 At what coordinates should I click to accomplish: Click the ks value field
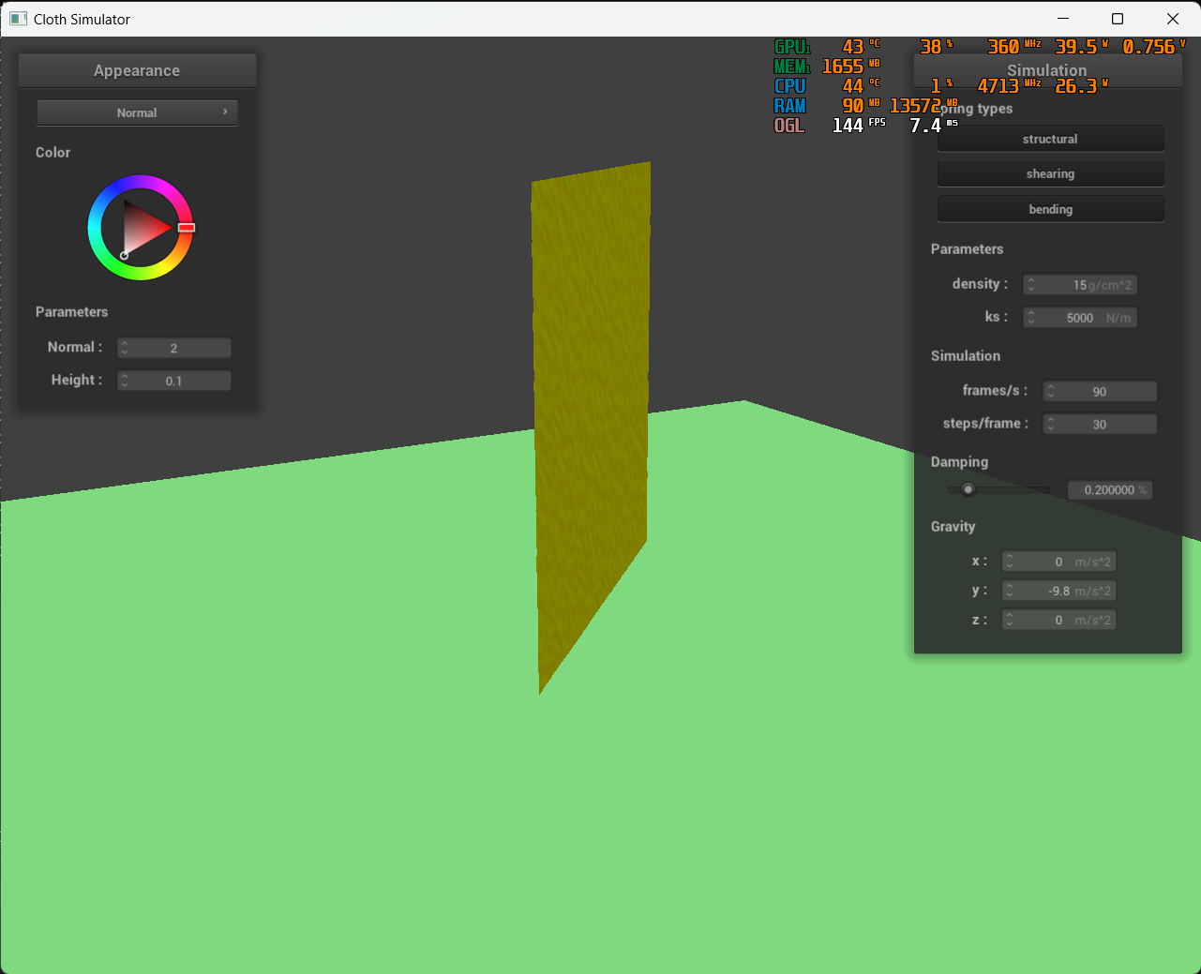[x=1080, y=318]
